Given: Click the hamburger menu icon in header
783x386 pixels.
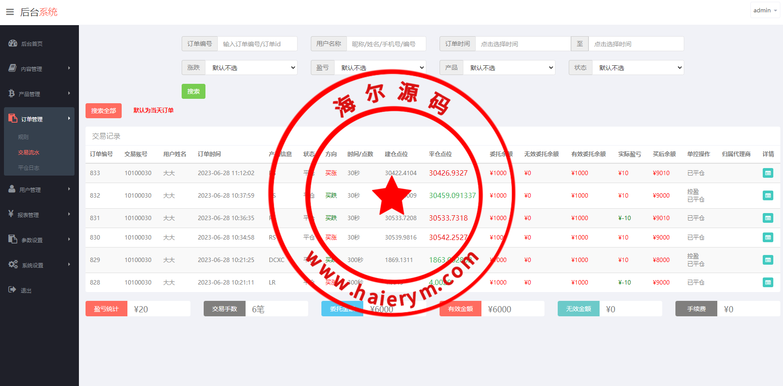Looking at the screenshot, I should [10, 12].
